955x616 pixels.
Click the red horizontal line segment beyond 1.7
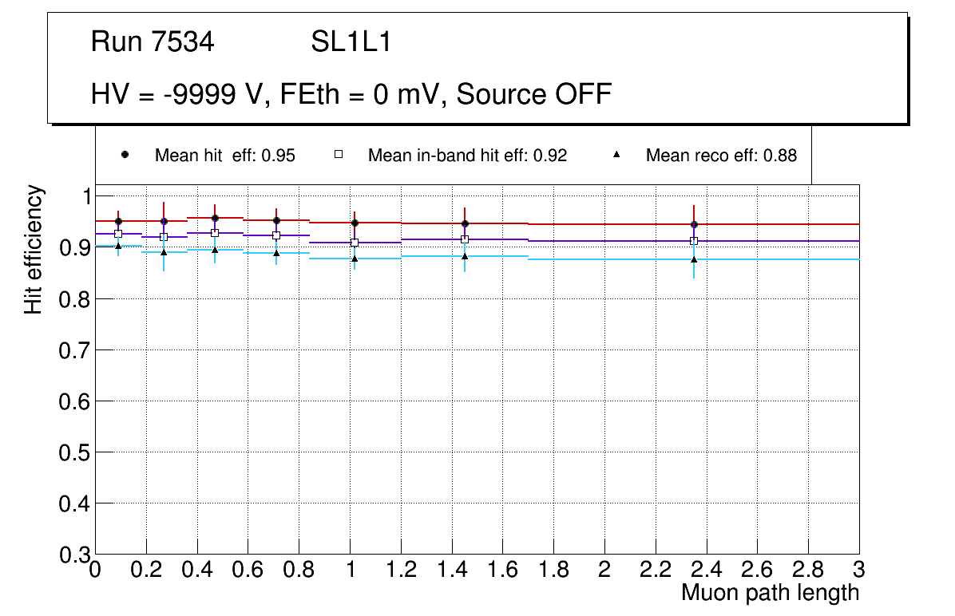click(x=775, y=224)
